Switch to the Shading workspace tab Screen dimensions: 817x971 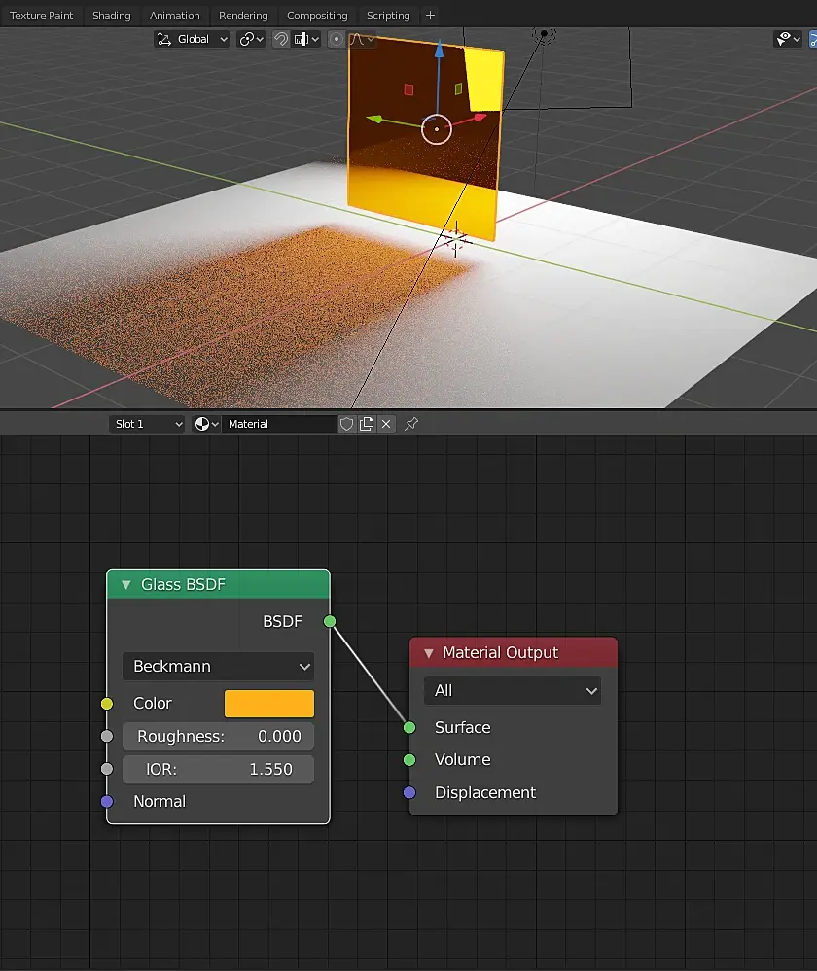tap(111, 16)
